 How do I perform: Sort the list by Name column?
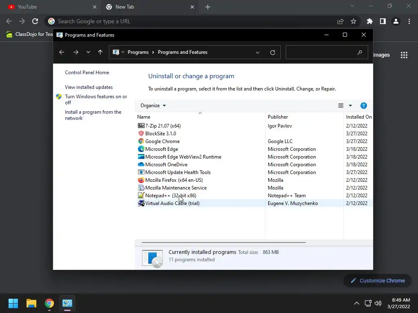(x=200, y=117)
